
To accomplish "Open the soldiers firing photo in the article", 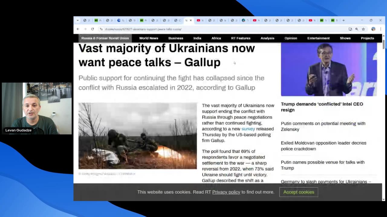I will click(x=138, y=136).
